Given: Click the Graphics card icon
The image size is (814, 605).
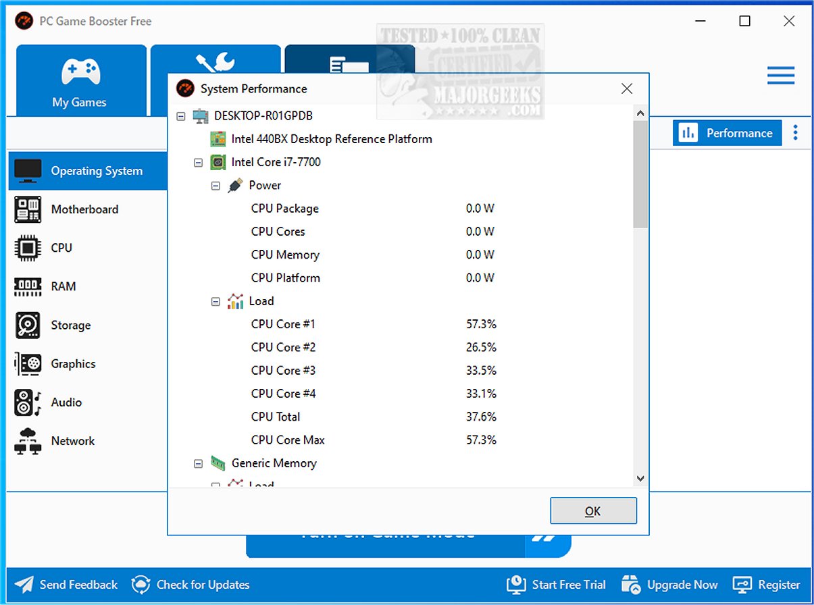Looking at the screenshot, I should coord(28,364).
